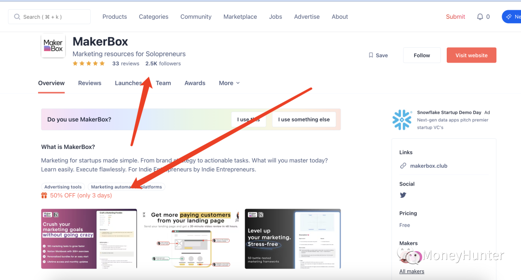Click Marketing automation platforms tag
The width and height of the screenshot is (521, 280).
[x=126, y=187]
